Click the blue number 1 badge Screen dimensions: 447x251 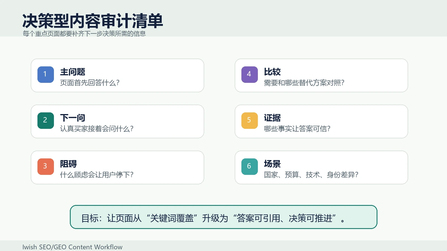tap(46, 74)
